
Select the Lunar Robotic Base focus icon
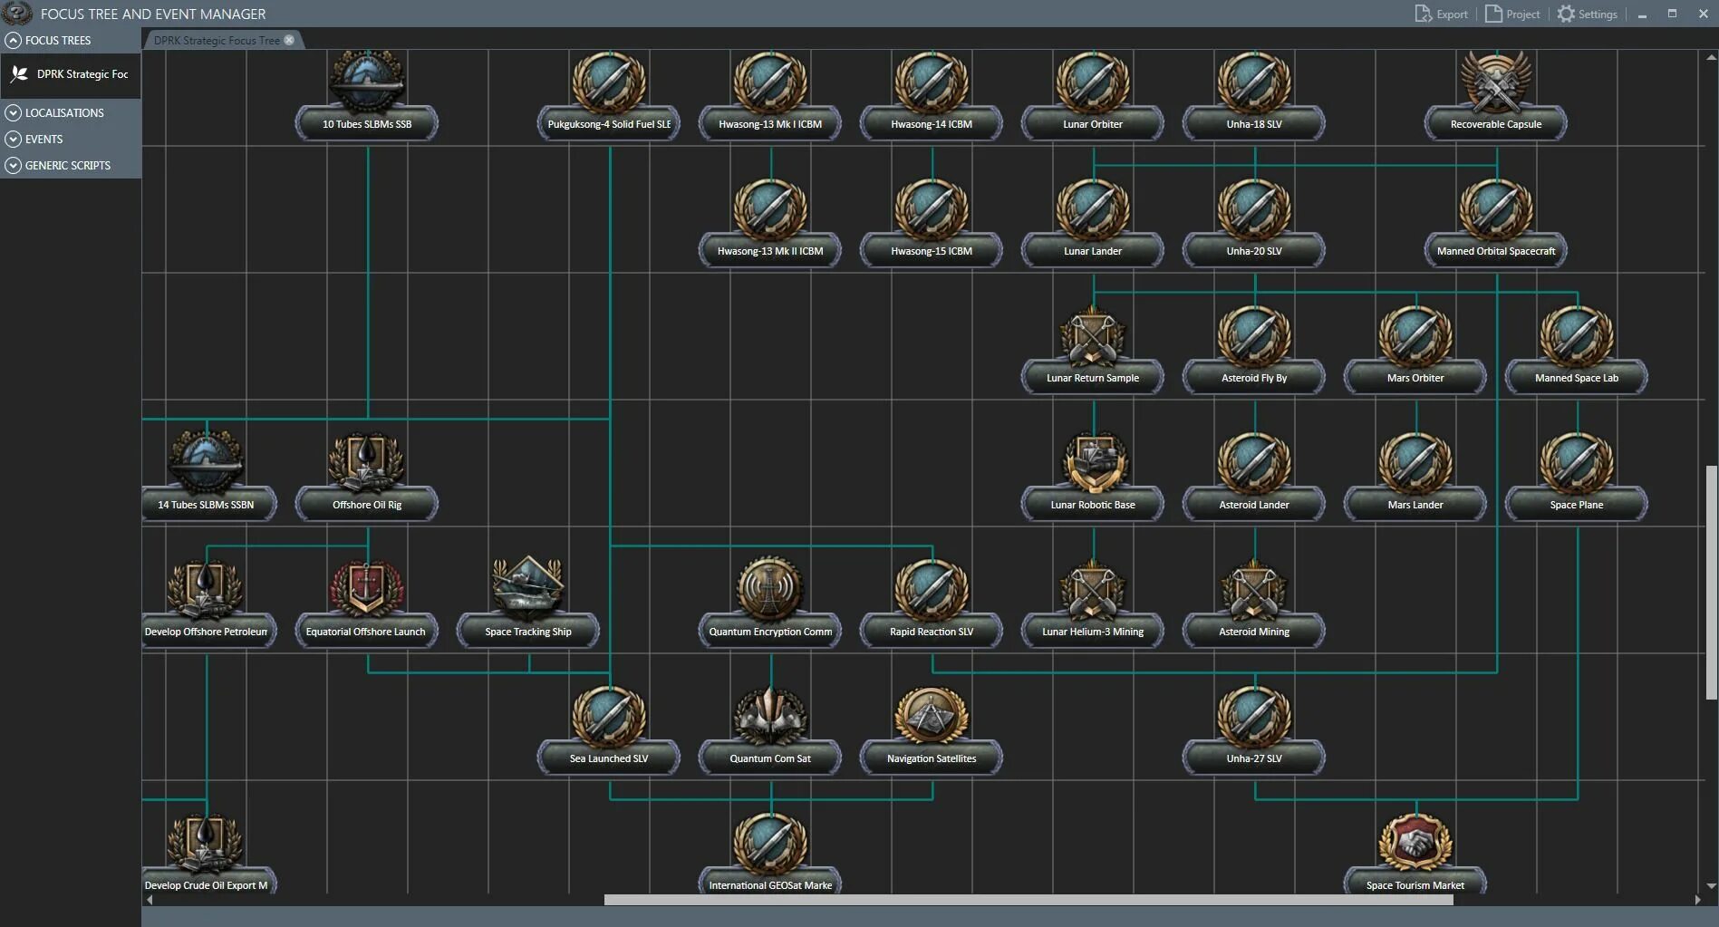pos(1093,462)
